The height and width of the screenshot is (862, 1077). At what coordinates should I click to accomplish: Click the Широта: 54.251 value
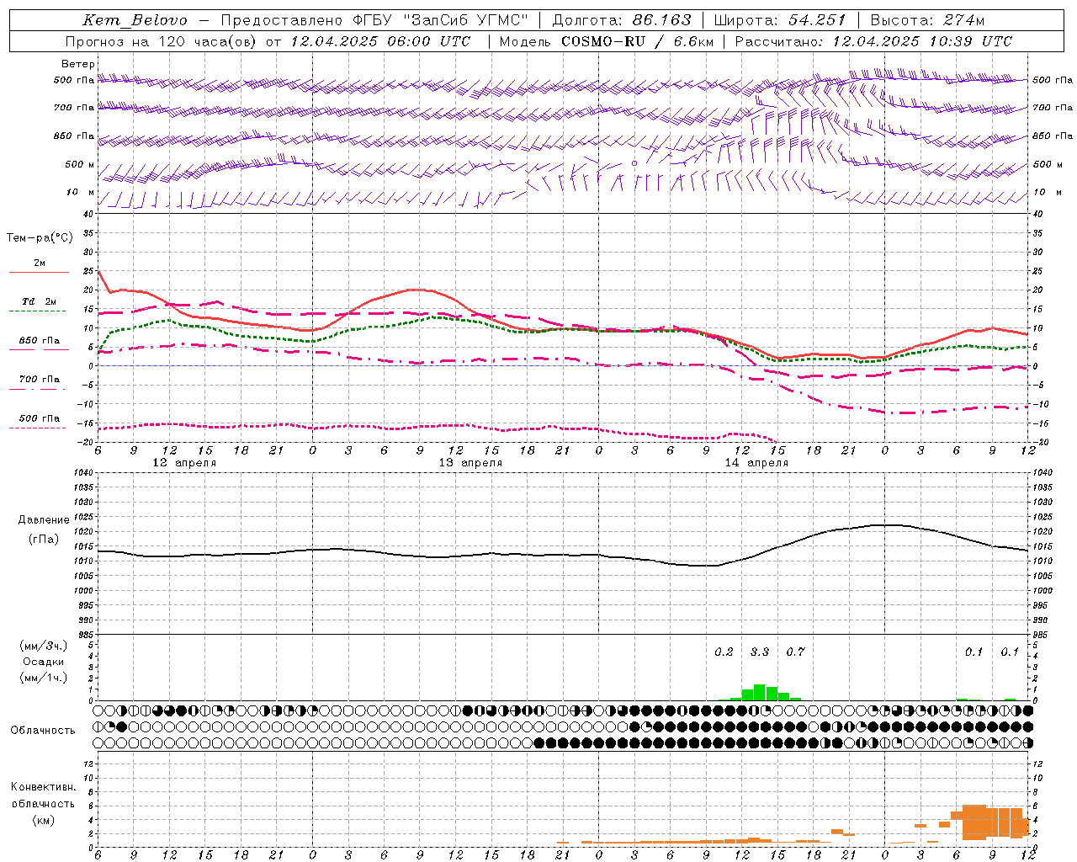point(779,20)
